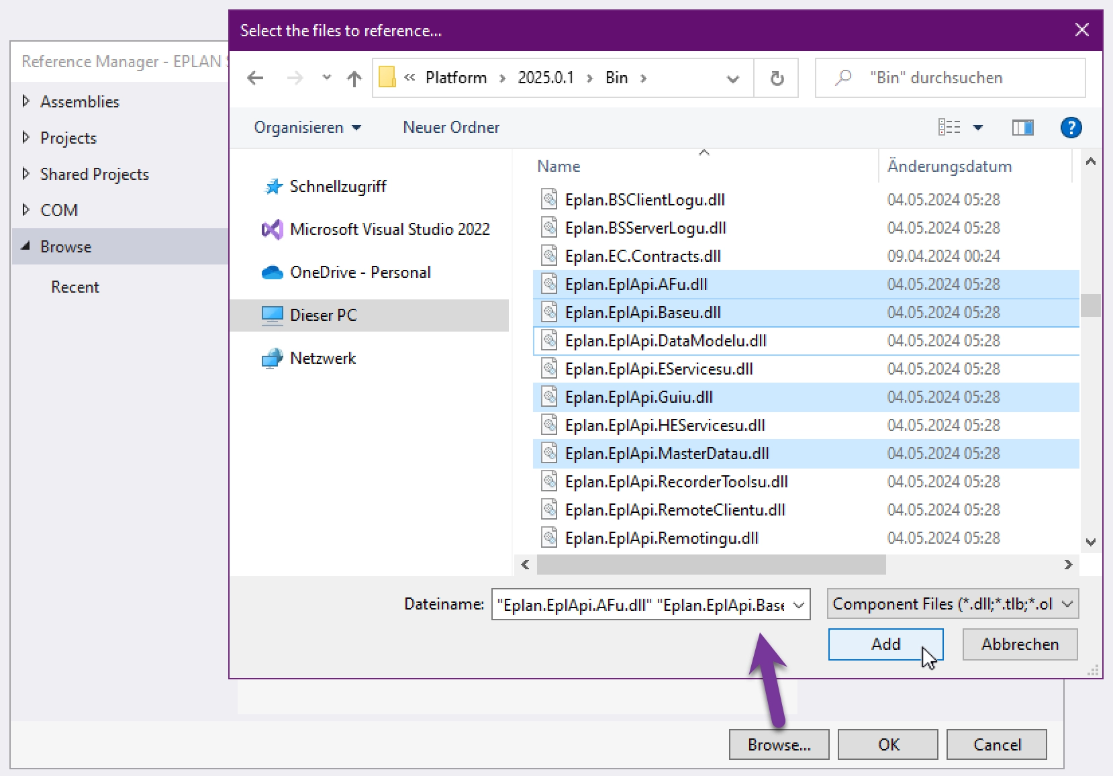Click the dll icon of Eplan.EC.Contracts.dll
1113x776 pixels.
coord(549,256)
